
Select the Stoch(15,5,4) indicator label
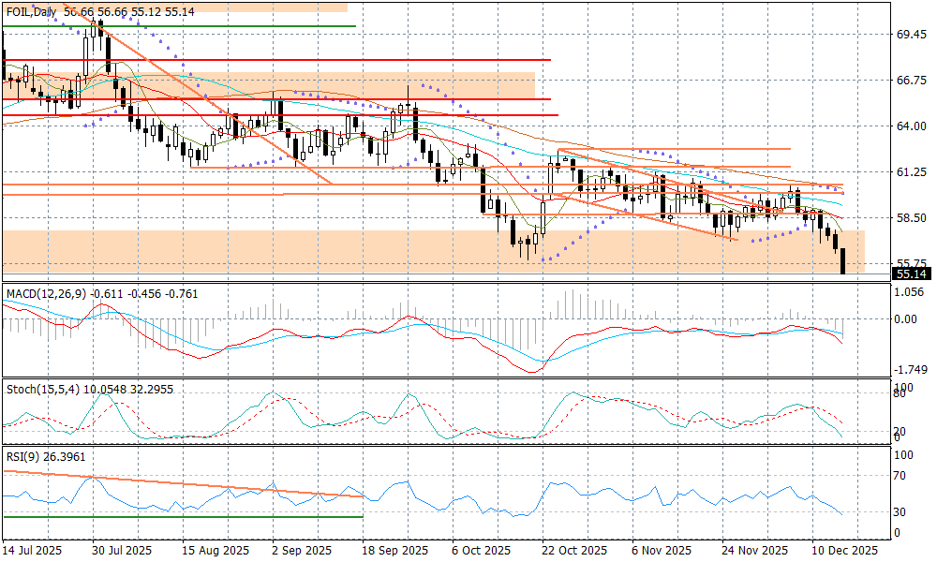tap(39, 389)
